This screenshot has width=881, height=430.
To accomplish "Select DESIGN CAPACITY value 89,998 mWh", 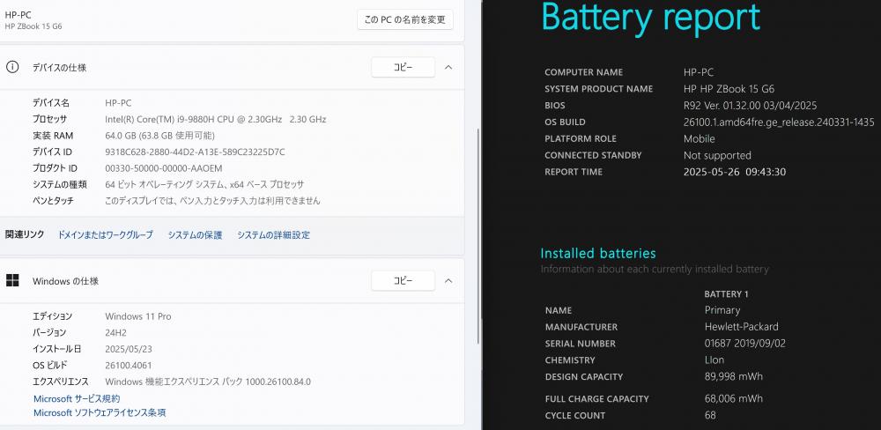I will point(734,376).
